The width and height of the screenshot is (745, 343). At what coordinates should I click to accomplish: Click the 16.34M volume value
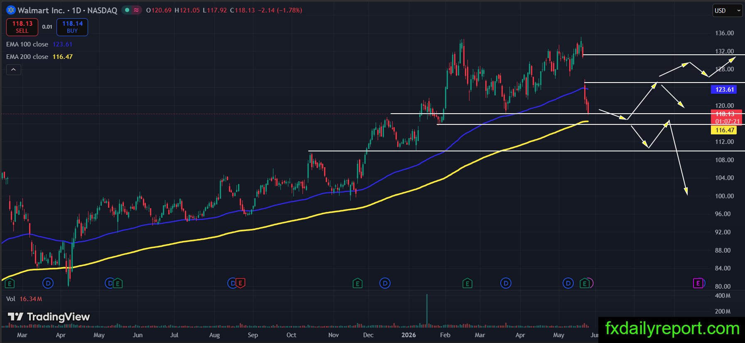(x=31, y=299)
